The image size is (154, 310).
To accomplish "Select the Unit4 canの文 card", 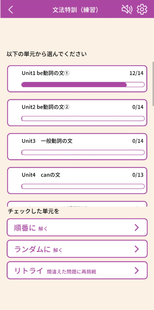I will point(77,181).
